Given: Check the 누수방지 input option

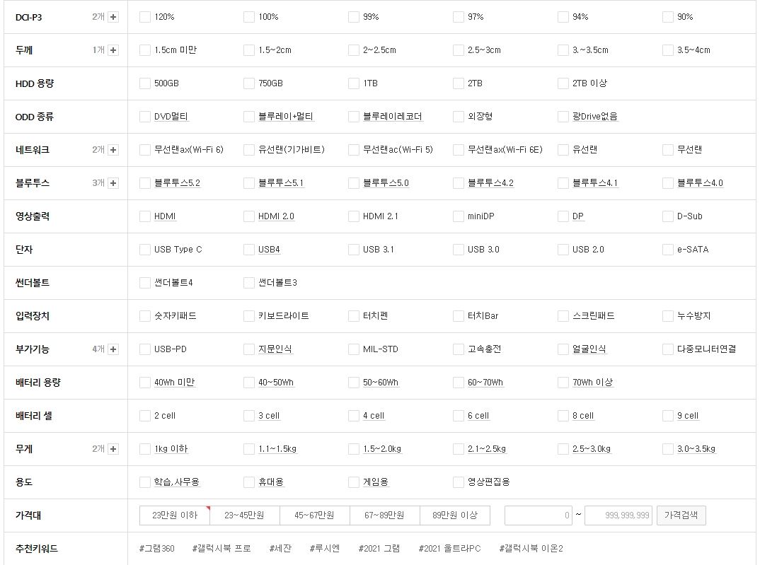Looking at the screenshot, I should tap(668, 316).
